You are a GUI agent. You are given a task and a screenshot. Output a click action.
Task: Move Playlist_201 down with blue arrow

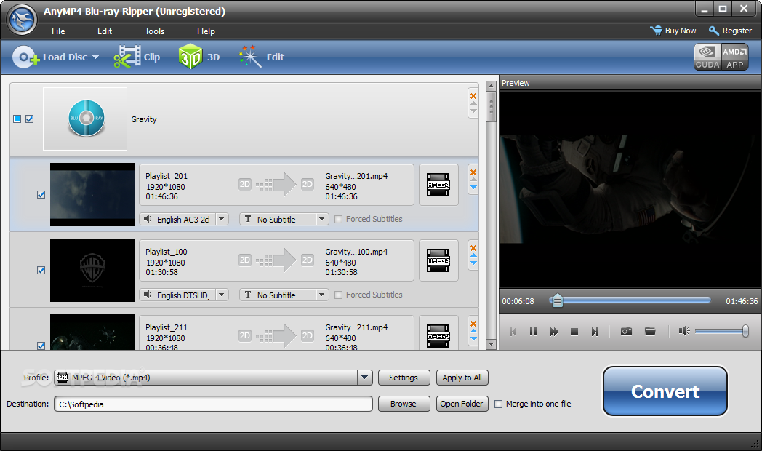tap(473, 188)
